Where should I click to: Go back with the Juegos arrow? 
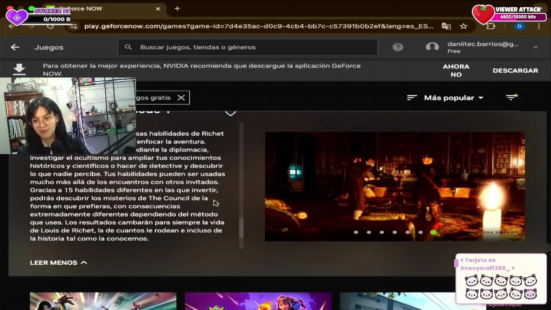[x=15, y=47]
